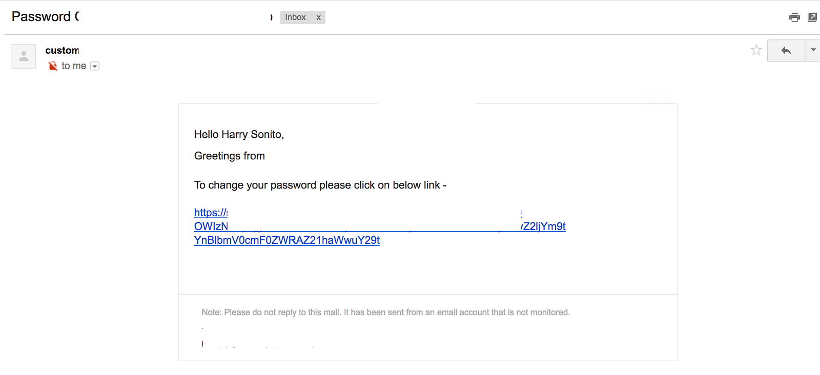820x375 pixels.
Task: Click the sender name "custom"
Action: 62,50
